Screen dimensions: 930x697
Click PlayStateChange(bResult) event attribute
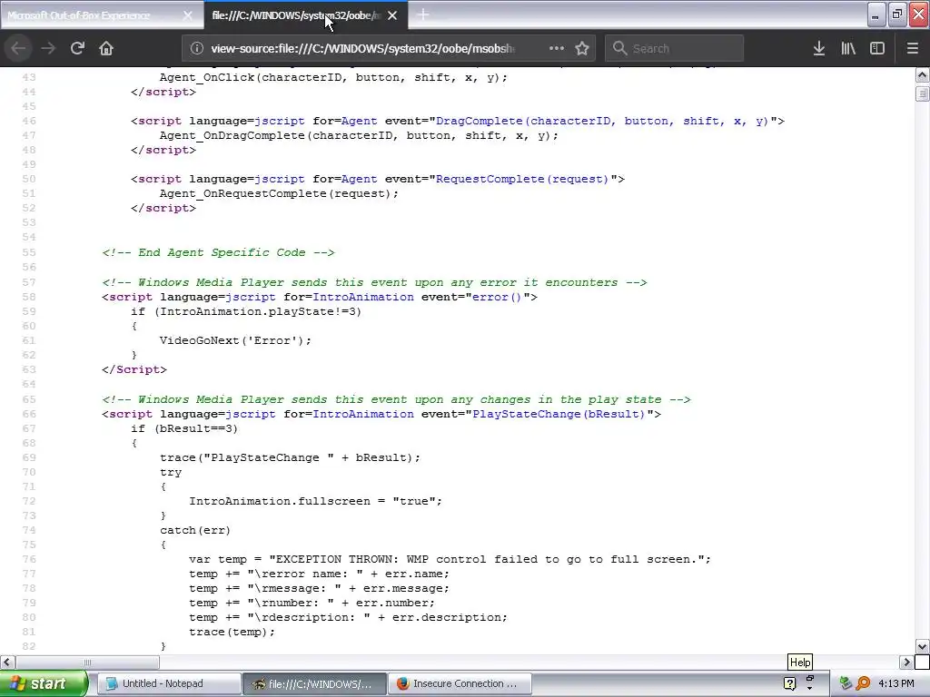[559, 414]
